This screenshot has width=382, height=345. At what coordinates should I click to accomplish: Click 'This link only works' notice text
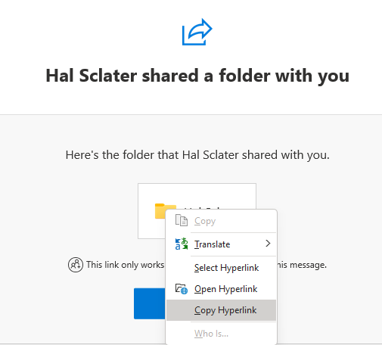pos(125,265)
